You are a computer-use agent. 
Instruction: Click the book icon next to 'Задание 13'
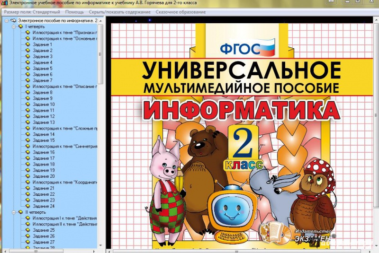28,122
